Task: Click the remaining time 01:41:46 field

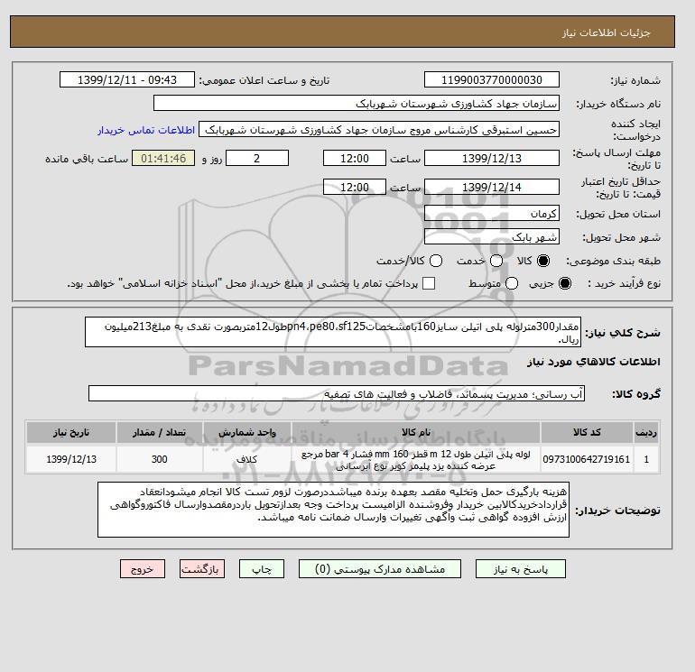Action: click(x=163, y=158)
